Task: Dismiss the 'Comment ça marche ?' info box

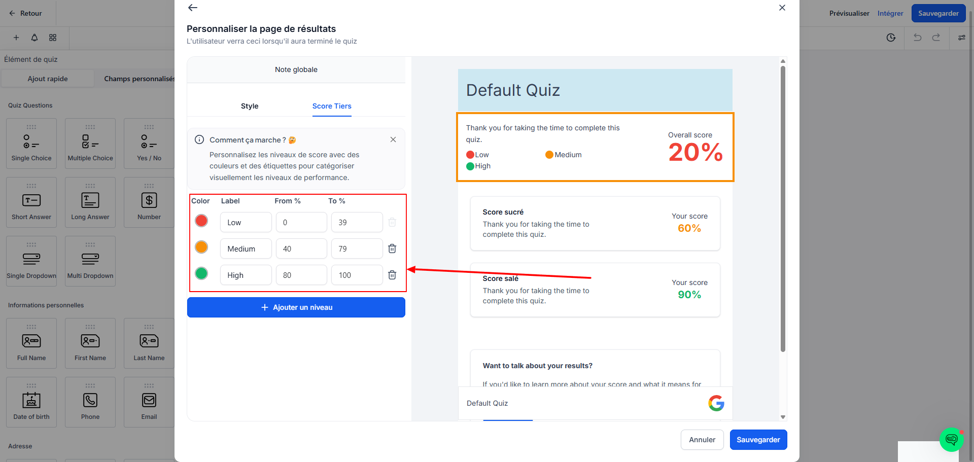Action: pyautogui.click(x=393, y=139)
